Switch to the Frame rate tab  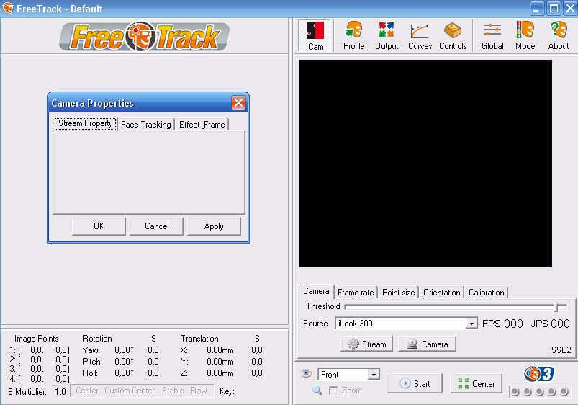tap(356, 293)
